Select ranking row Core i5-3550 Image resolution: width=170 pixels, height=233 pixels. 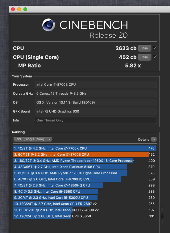click(85, 191)
